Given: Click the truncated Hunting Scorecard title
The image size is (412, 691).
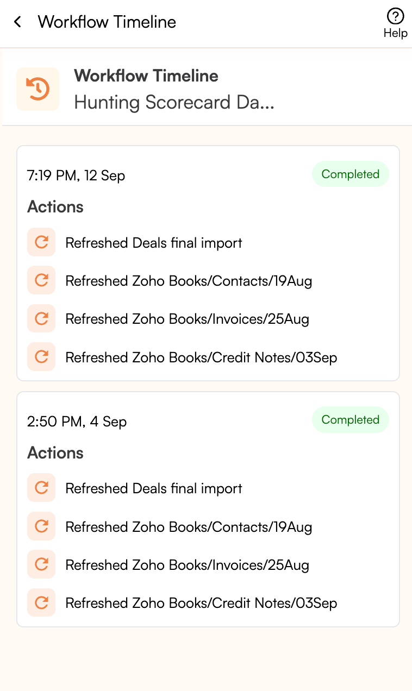Looking at the screenshot, I should [174, 102].
